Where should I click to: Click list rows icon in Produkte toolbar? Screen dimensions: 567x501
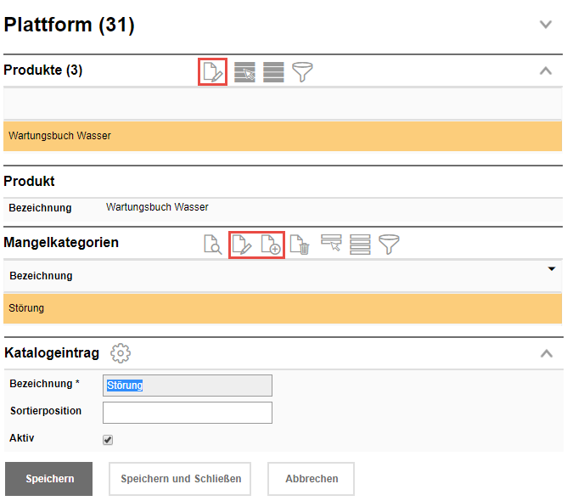(273, 72)
